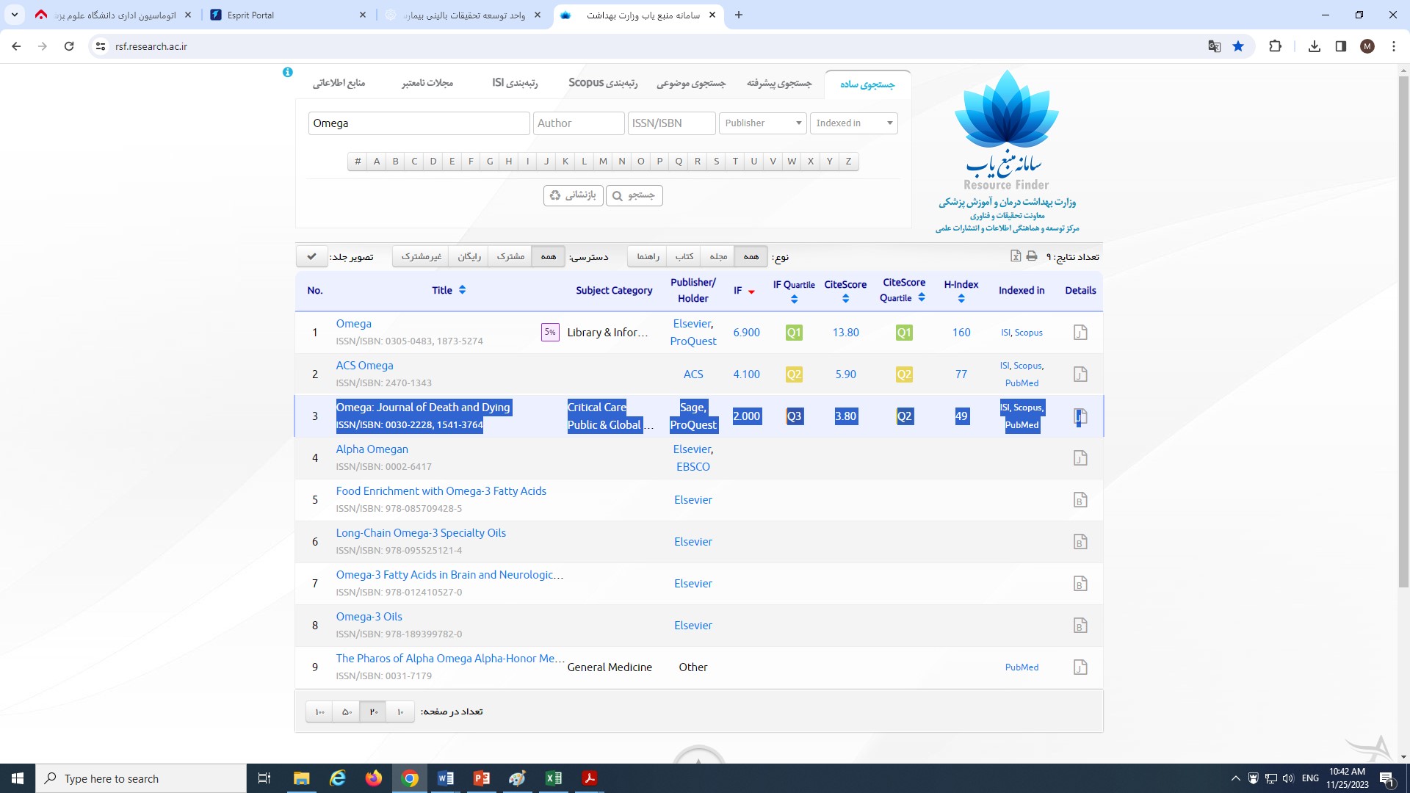Expand the Publisher dropdown

(762, 123)
